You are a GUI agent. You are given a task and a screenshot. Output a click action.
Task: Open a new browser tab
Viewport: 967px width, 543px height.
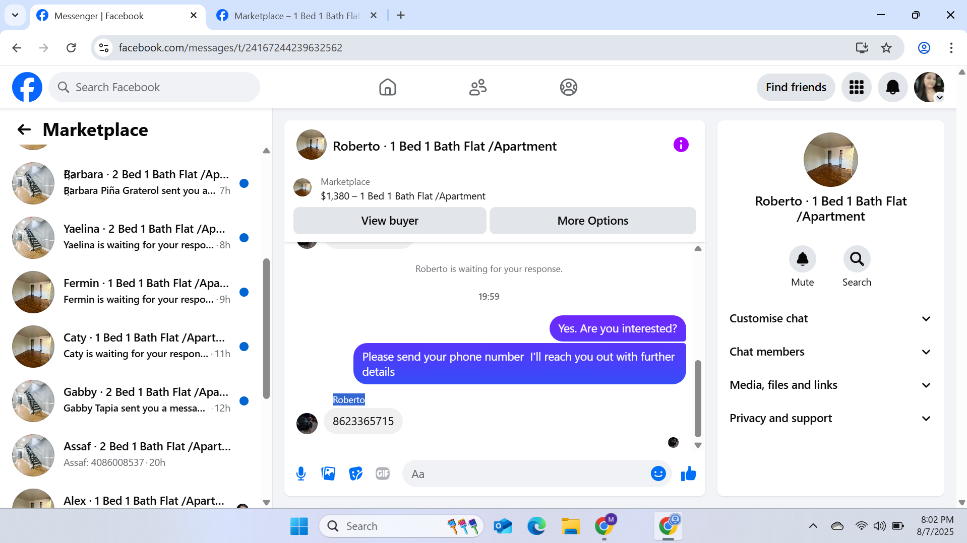pyautogui.click(x=401, y=15)
